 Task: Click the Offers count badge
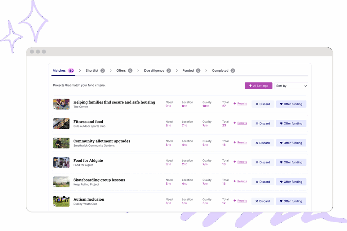click(130, 71)
